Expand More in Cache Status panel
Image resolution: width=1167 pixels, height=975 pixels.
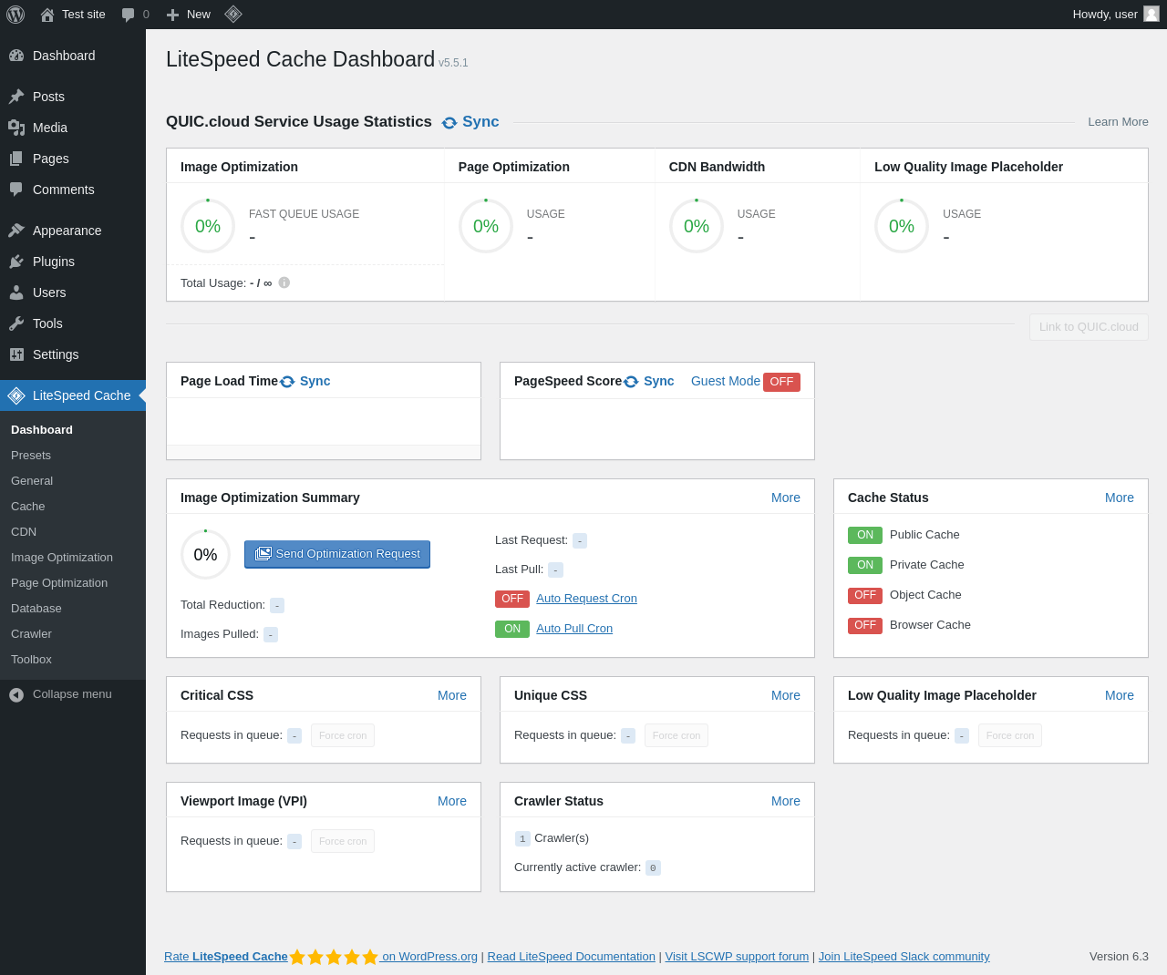pos(1119,498)
